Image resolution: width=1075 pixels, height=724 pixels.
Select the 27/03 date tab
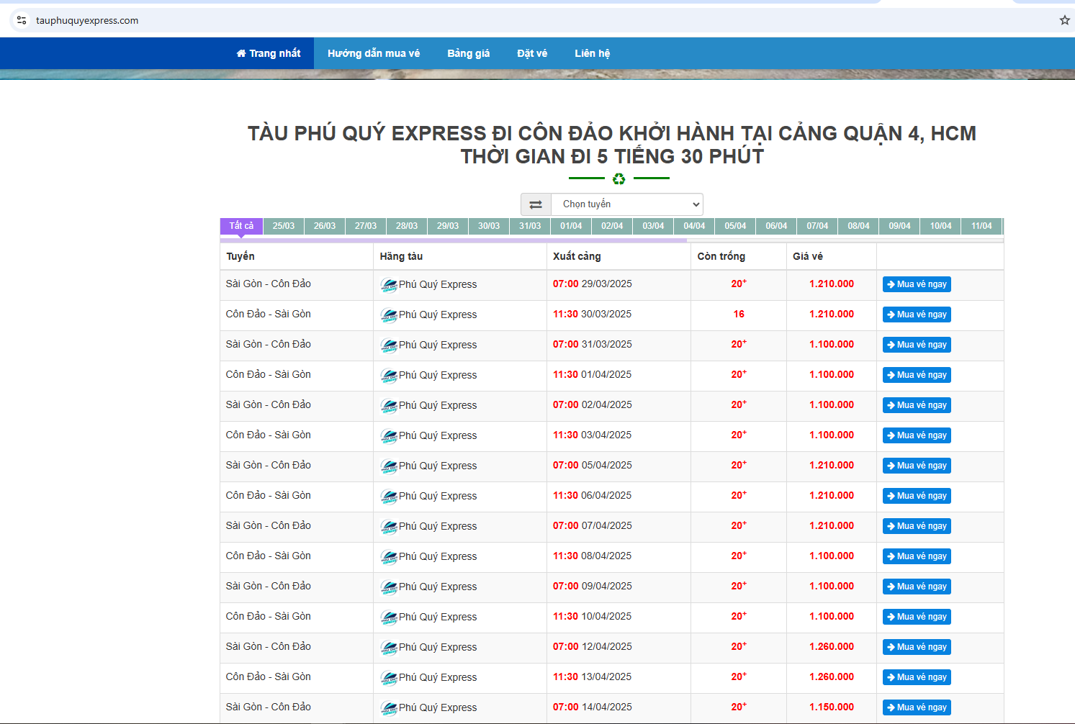pyautogui.click(x=366, y=226)
